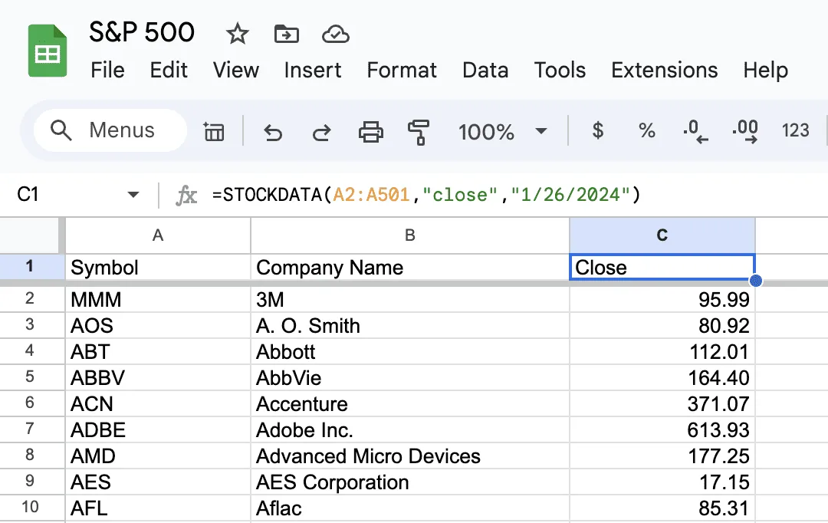Open the Edit menu

(x=169, y=70)
